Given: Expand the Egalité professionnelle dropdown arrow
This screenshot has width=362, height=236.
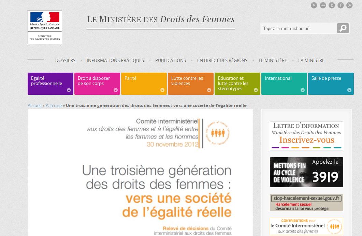Looking at the screenshot, I should (69, 90).
